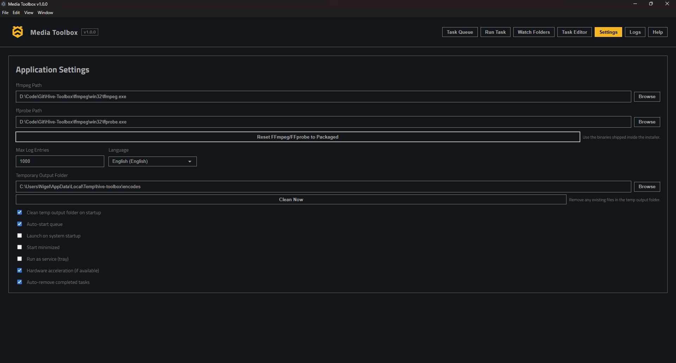The image size is (676, 363).
Task: Disable 'Auto-remove completed tasks'
Action: 20,282
